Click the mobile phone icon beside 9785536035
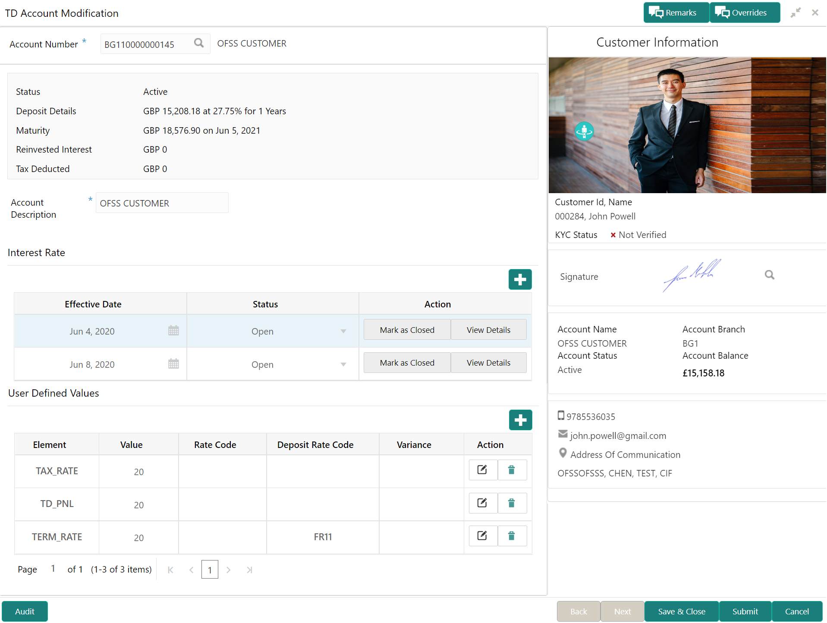Viewport: 827px width, 623px height. tap(561, 416)
